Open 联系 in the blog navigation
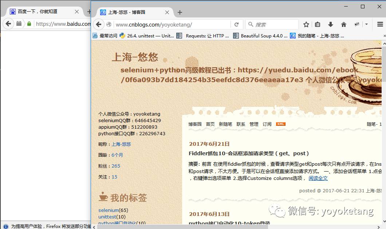The width and height of the screenshot is (386, 229). coord(241,124)
